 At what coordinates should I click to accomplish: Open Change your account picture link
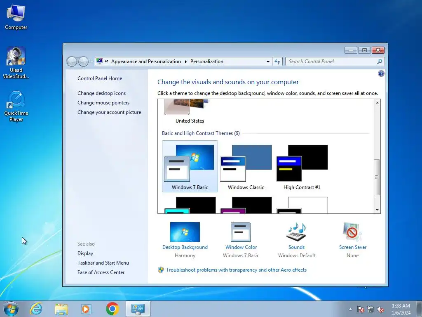click(x=109, y=112)
